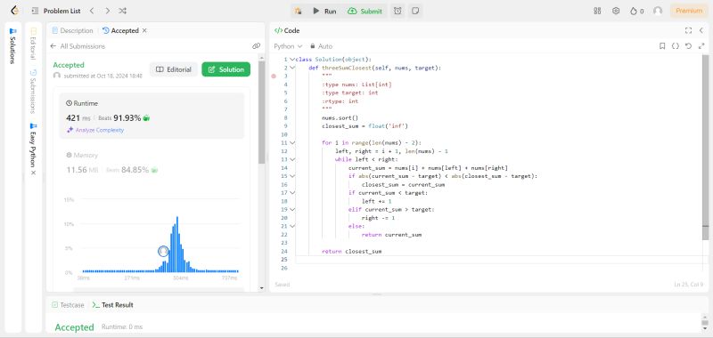The image size is (713, 338).
Task: Collapse the while loop fold at line 13
Action: click(x=292, y=159)
